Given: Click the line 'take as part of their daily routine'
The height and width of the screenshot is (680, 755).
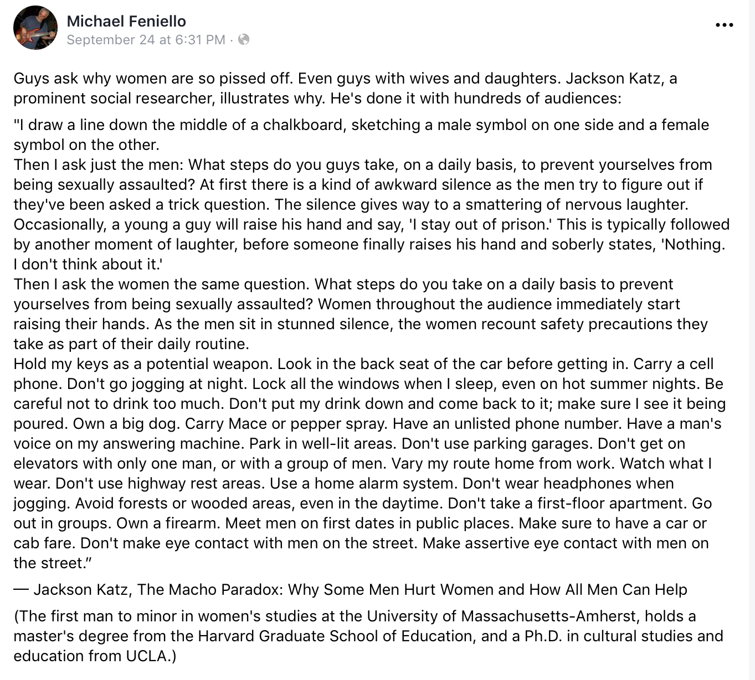Looking at the screenshot, I should tap(131, 344).
